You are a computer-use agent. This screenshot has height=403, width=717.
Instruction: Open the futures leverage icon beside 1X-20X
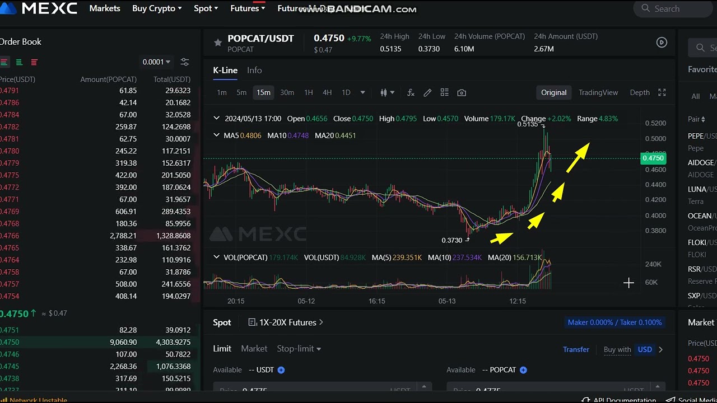point(252,322)
